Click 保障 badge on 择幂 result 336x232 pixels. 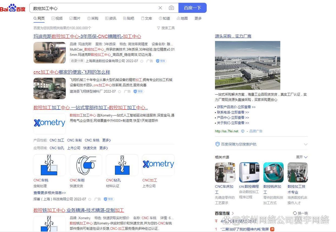[x=109, y=199]
